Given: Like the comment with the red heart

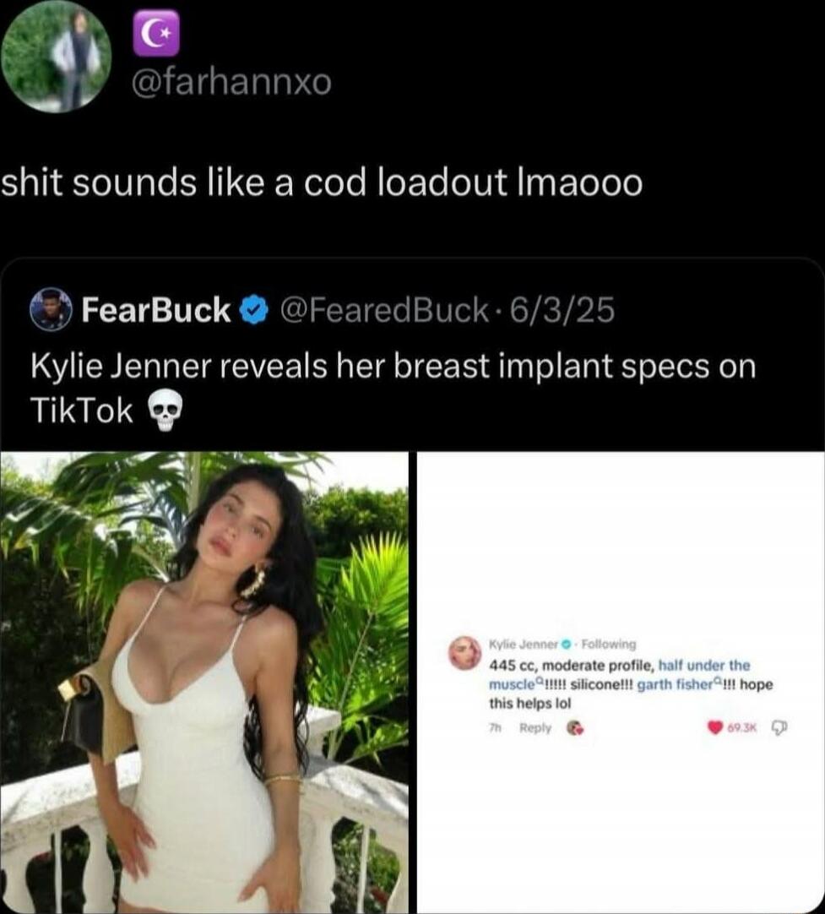Looking at the screenshot, I should click(715, 727).
